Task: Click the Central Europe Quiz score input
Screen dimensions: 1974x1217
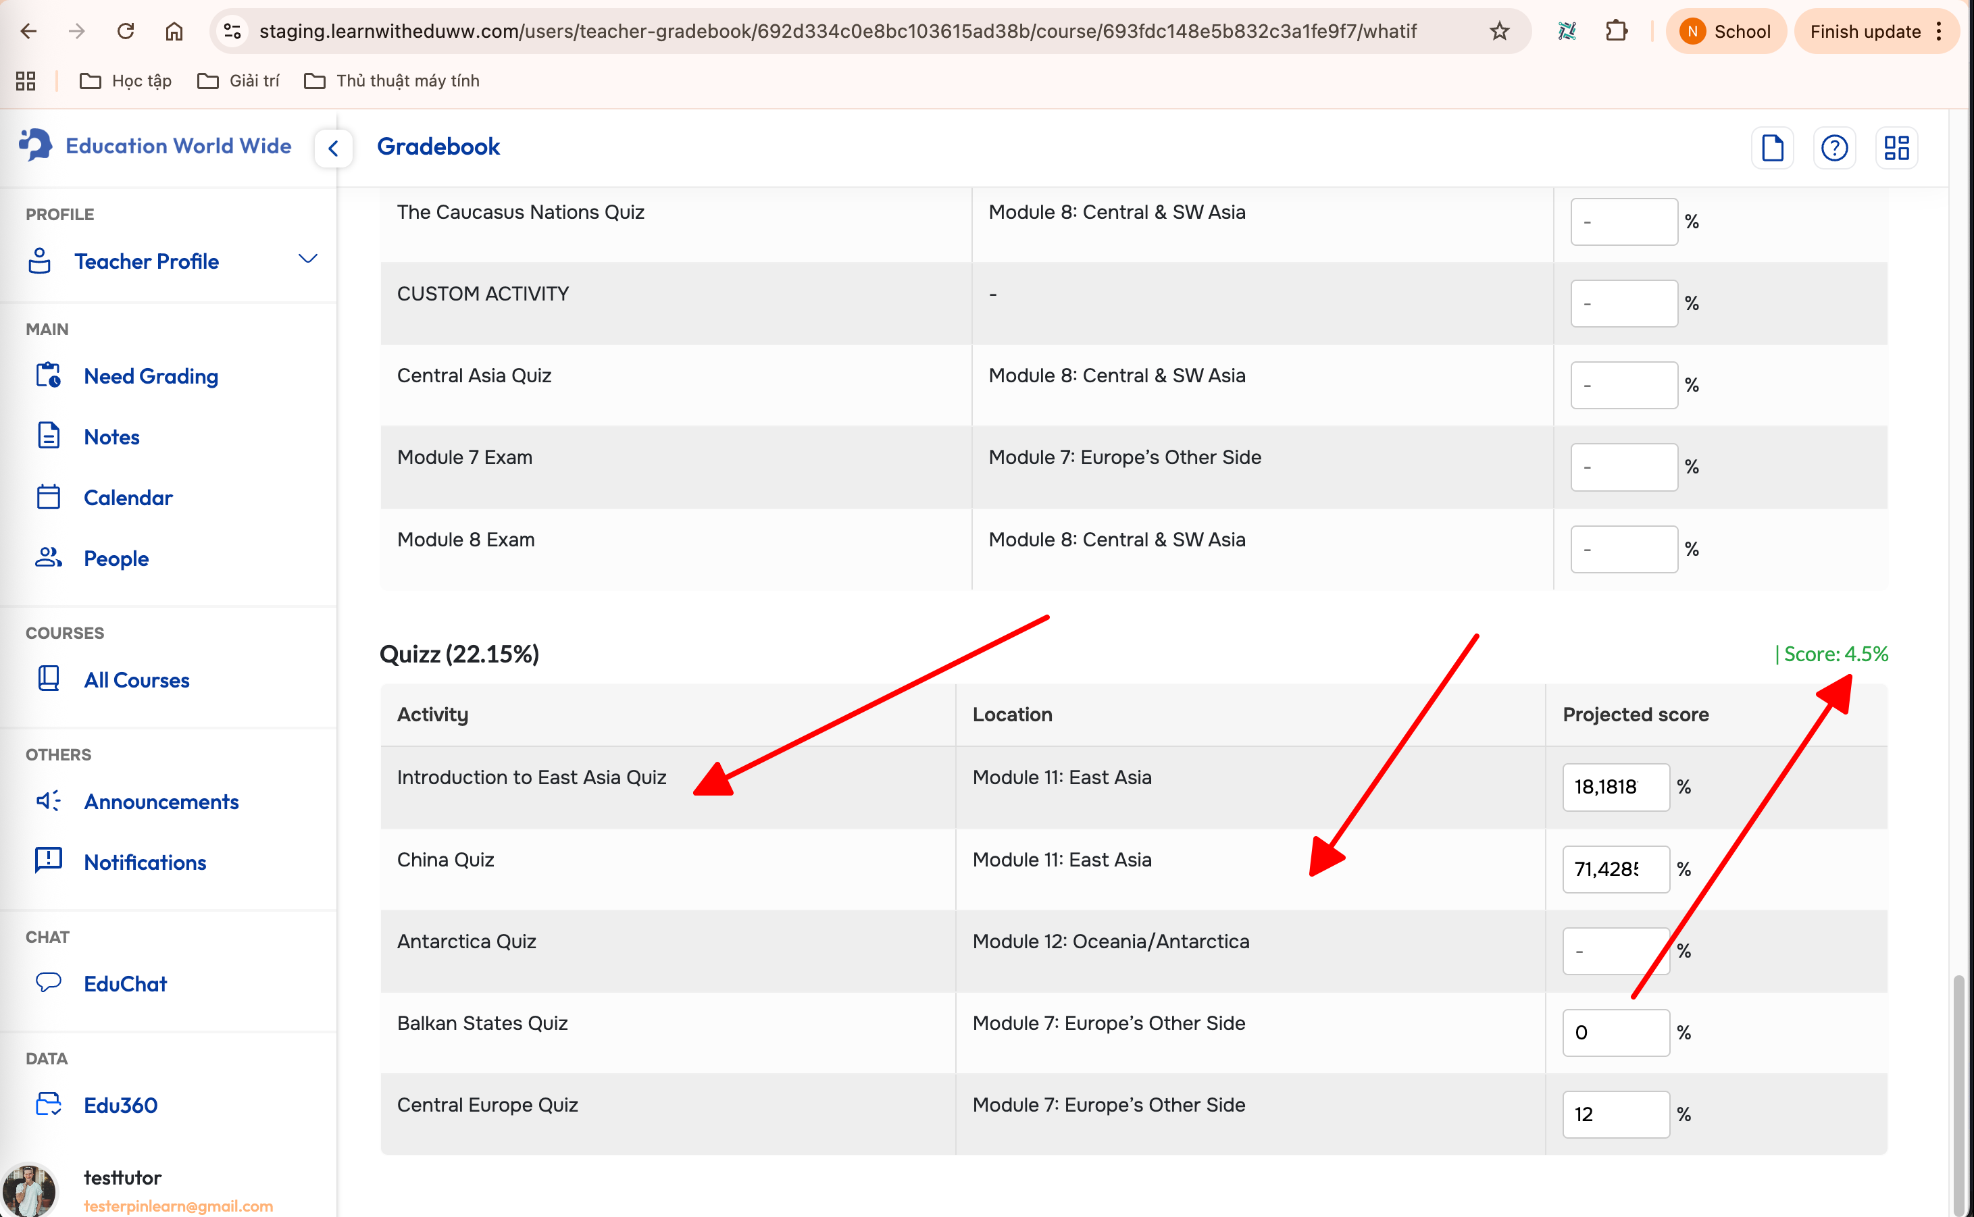Action: pos(1615,1114)
